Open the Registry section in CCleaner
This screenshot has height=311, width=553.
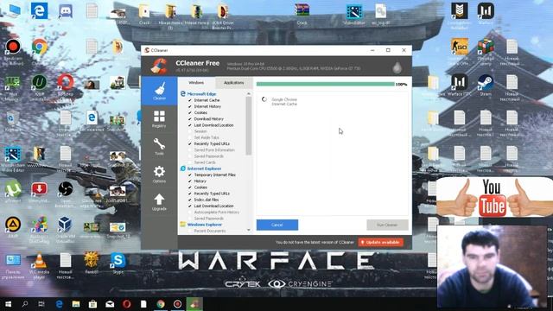click(x=159, y=119)
